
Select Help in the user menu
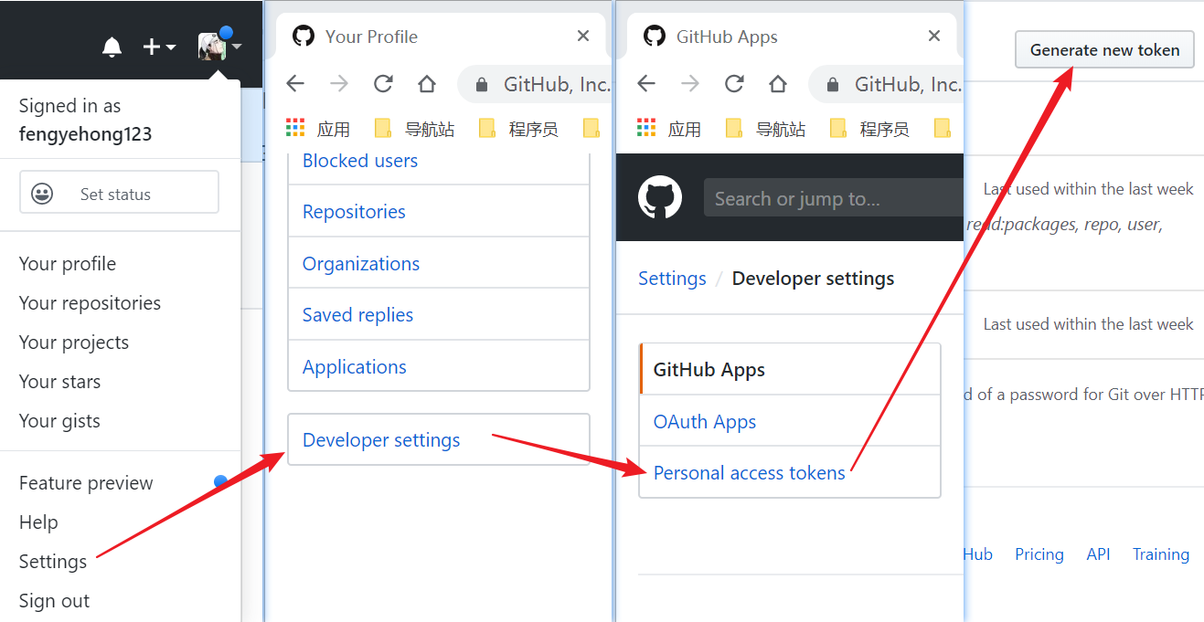click(38, 522)
